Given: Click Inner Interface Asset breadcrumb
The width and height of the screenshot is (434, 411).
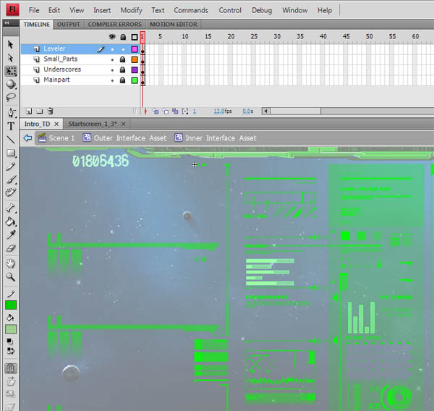Looking at the screenshot, I should pyautogui.click(x=216, y=138).
